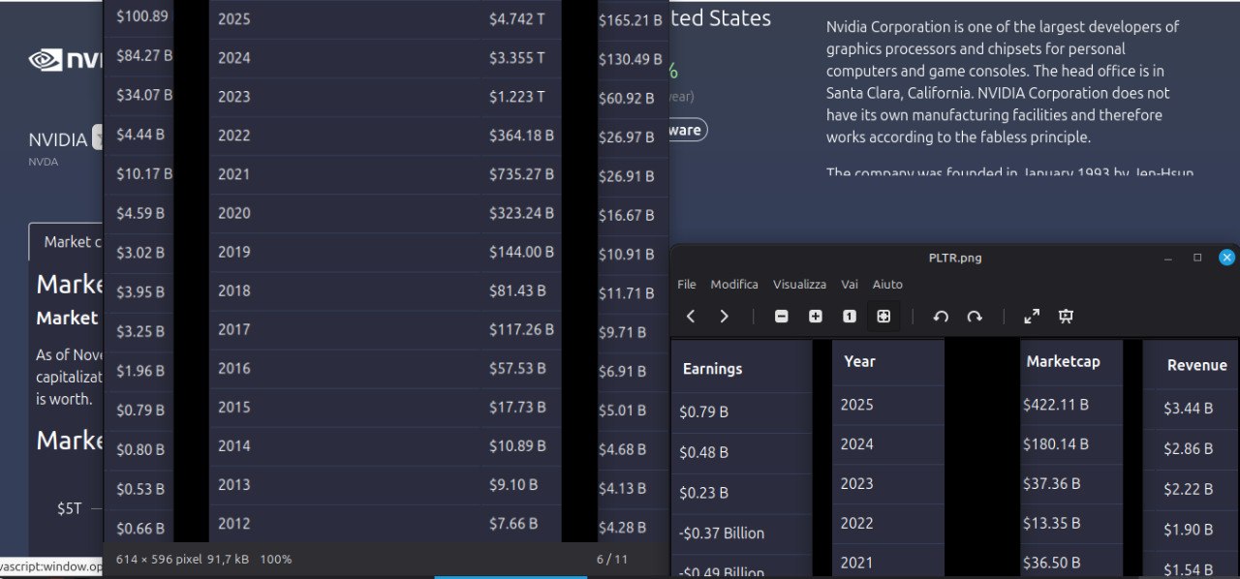Select $4.742 T value in the large table
This screenshot has width=1240, height=579.
coord(516,18)
